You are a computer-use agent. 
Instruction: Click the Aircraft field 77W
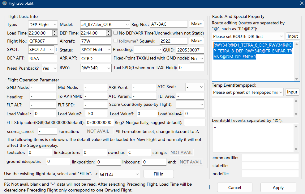coord(96,41)
